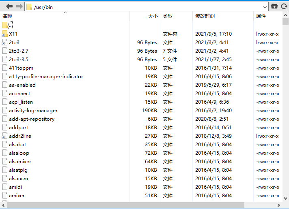
Task: Click the alsaucm file icon
Action: click(x=5, y=178)
